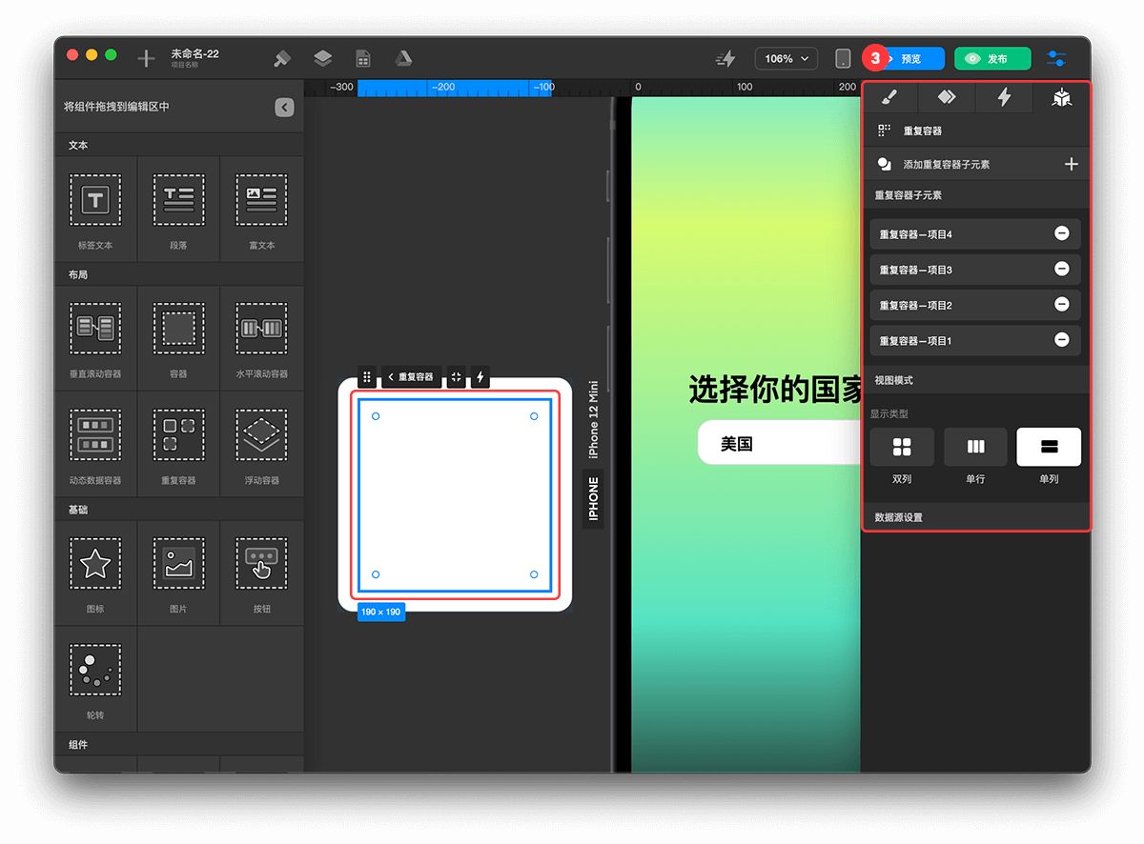The height and width of the screenshot is (844, 1144).
Task: Select the 容器 container component
Action: 178,338
